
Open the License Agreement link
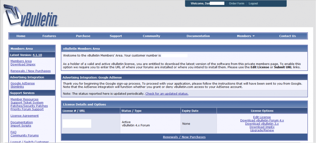(24, 116)
